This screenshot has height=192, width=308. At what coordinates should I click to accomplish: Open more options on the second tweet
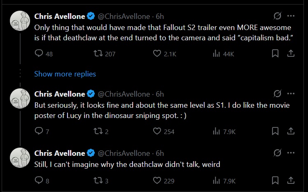[291, 94]
